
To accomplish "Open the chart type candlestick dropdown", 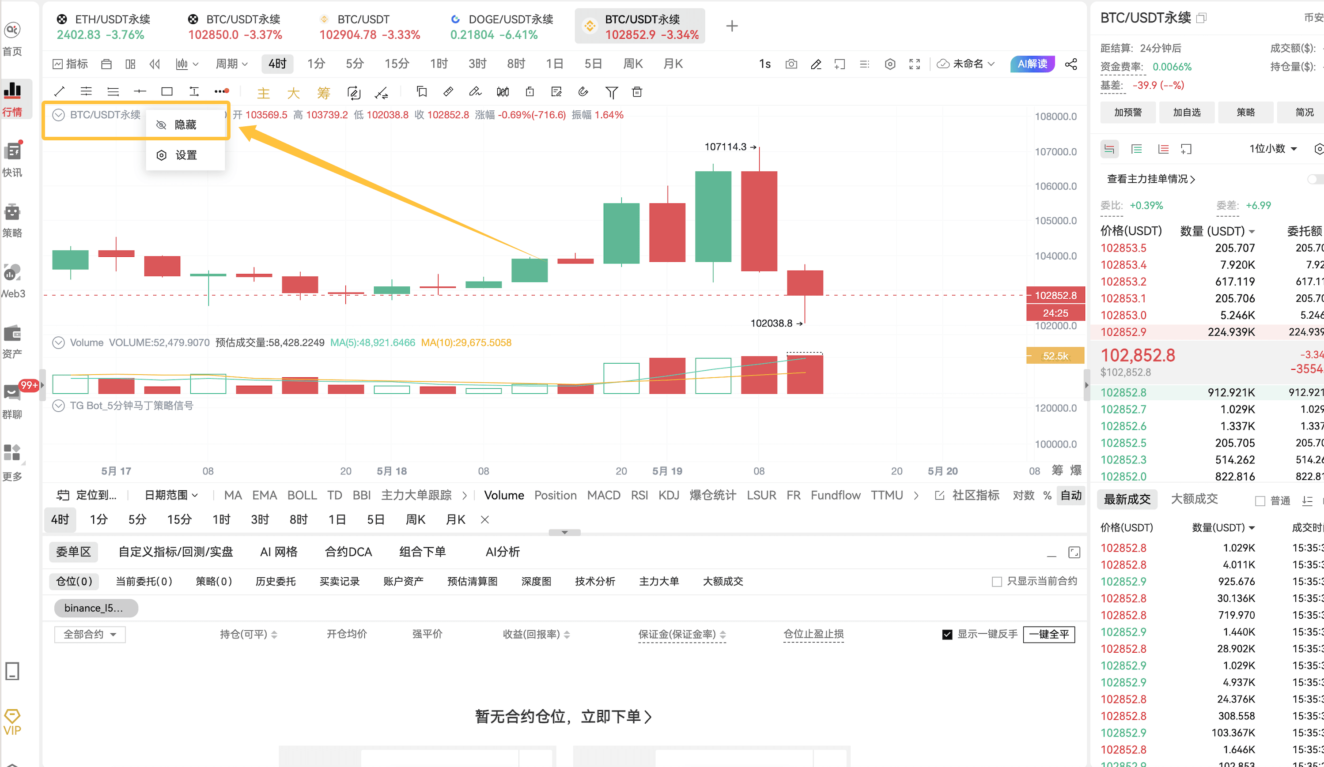I will [x=186, y=64].
